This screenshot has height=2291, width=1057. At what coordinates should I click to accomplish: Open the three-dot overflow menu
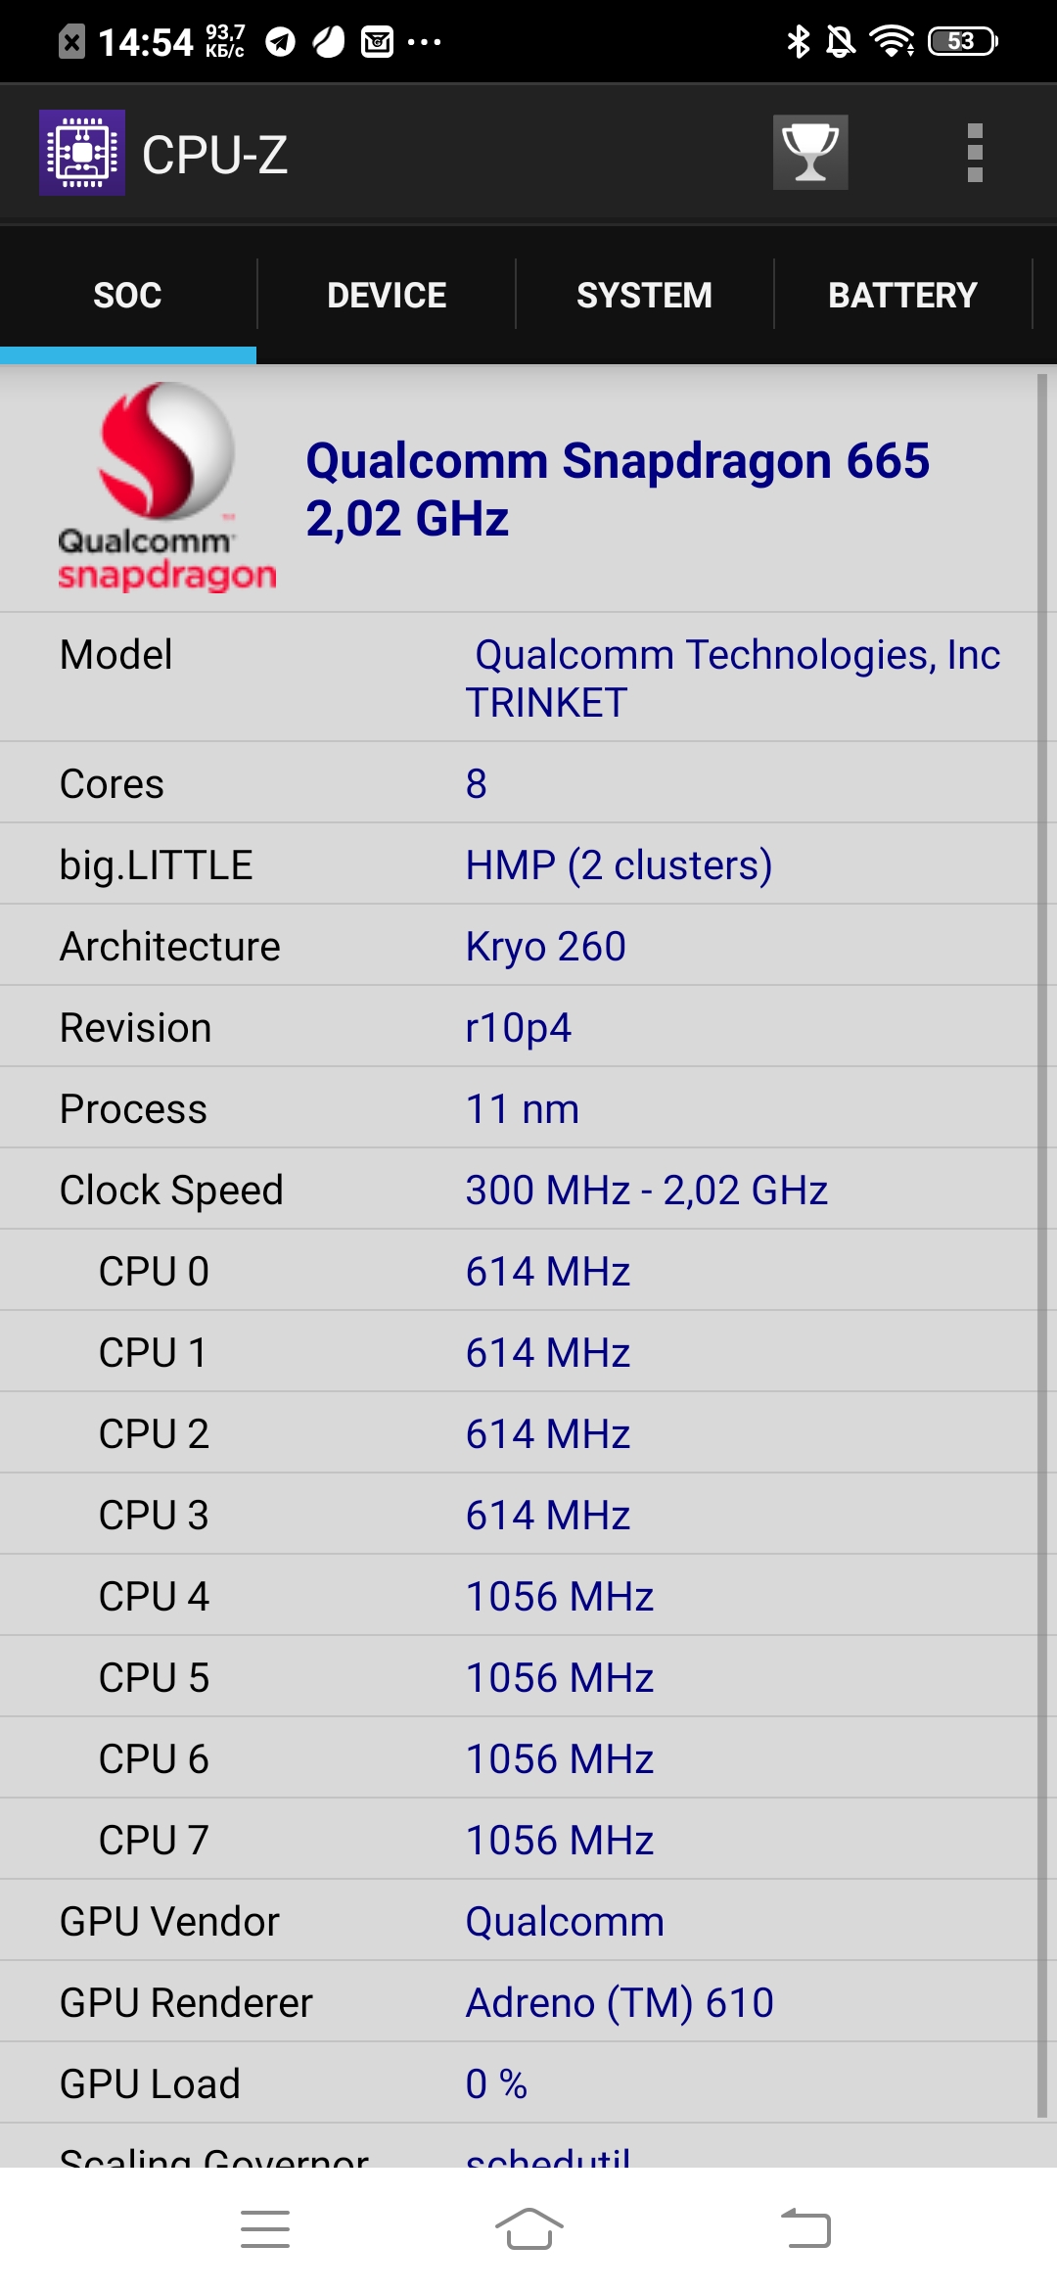coord(974,153)
